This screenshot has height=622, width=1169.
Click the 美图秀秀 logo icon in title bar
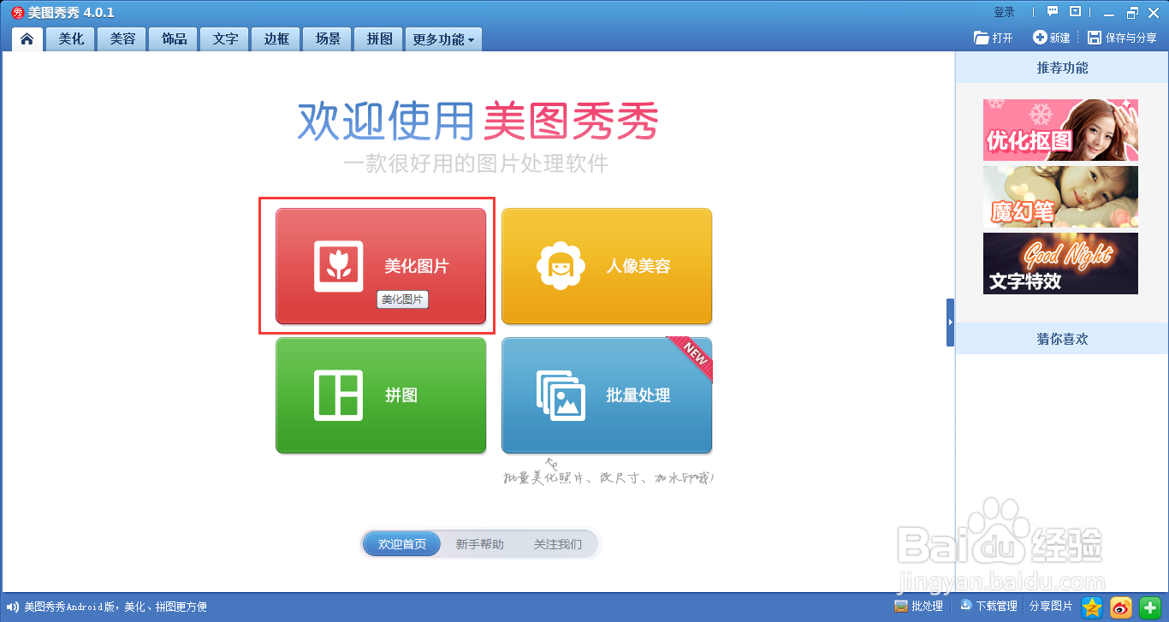pyautogui.click(x=17, y=12)
